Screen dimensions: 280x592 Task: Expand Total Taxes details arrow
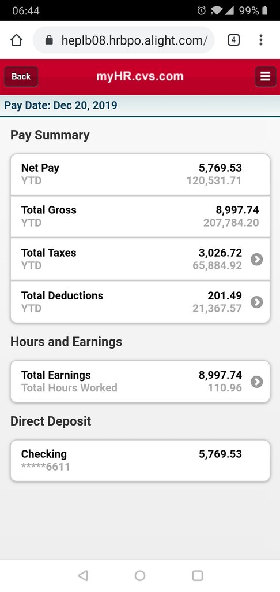[257, 260]
